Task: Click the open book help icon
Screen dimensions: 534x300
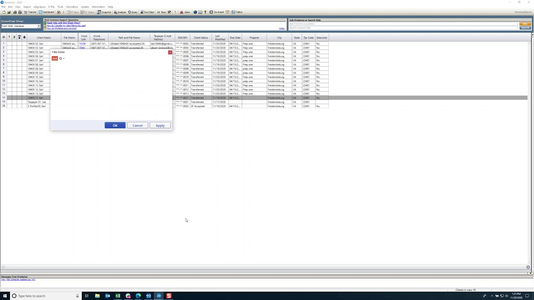Action: (200, 12)
